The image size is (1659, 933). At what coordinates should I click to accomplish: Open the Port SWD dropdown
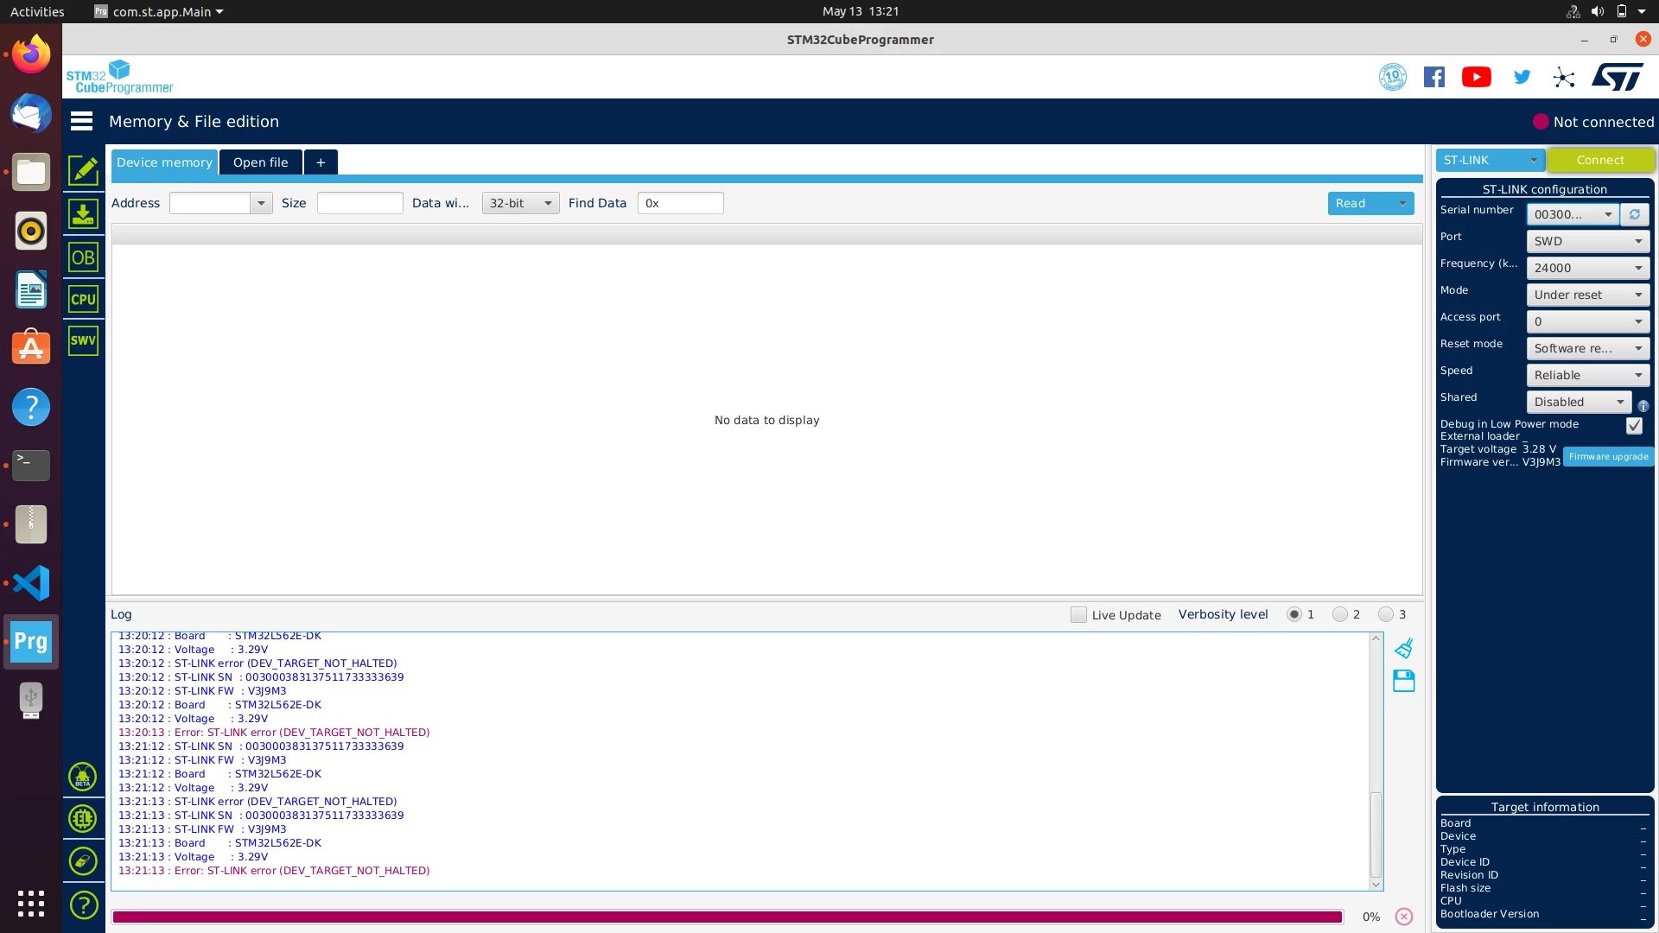[x=1588, y=241]
